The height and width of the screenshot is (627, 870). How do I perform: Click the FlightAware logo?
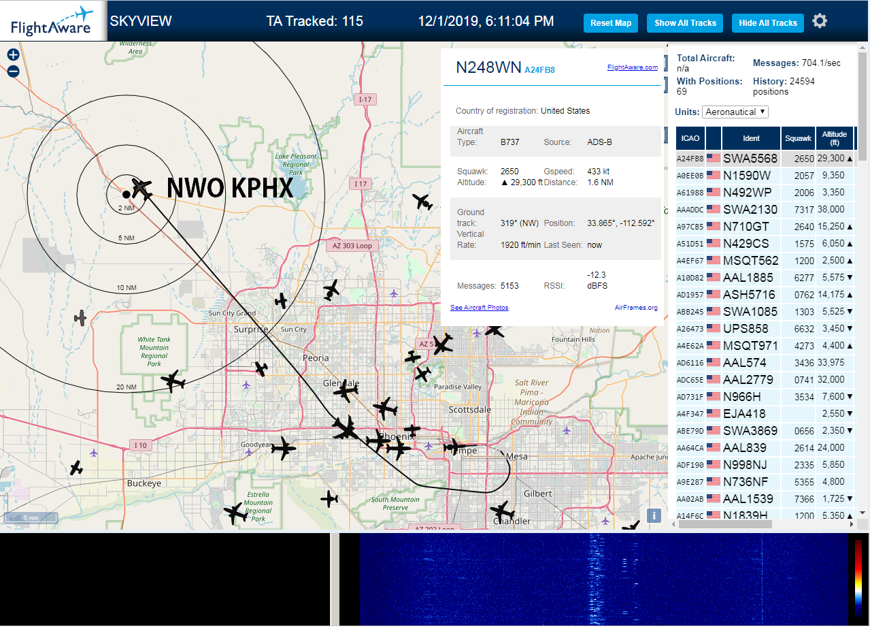(x=52, y=20)
